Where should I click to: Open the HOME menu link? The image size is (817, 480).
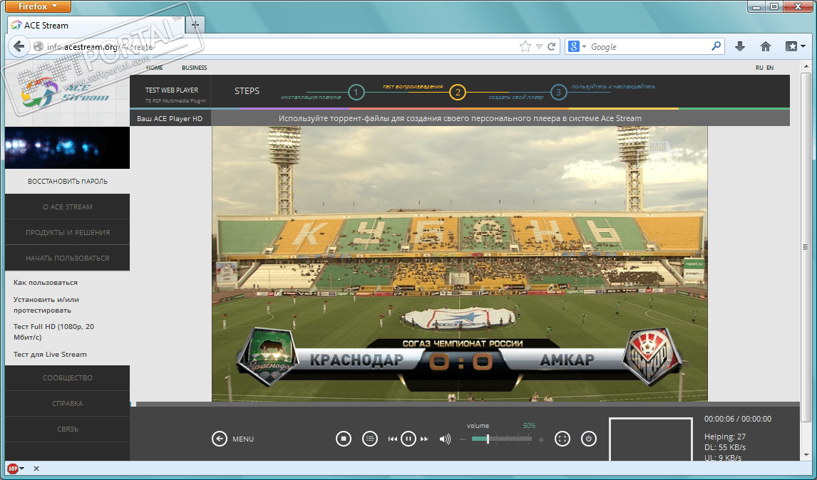click(154, 68)
